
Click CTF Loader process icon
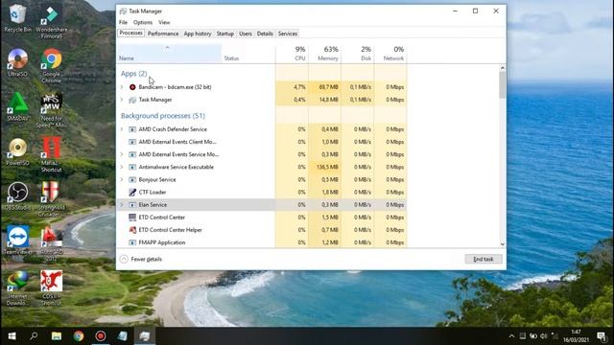132,192
